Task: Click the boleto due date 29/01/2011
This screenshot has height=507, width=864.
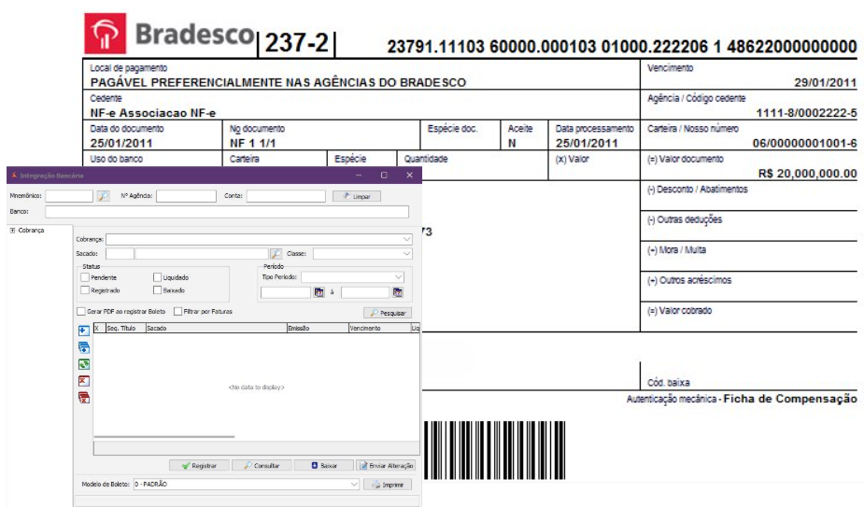Action: click(x=825, y=83)
